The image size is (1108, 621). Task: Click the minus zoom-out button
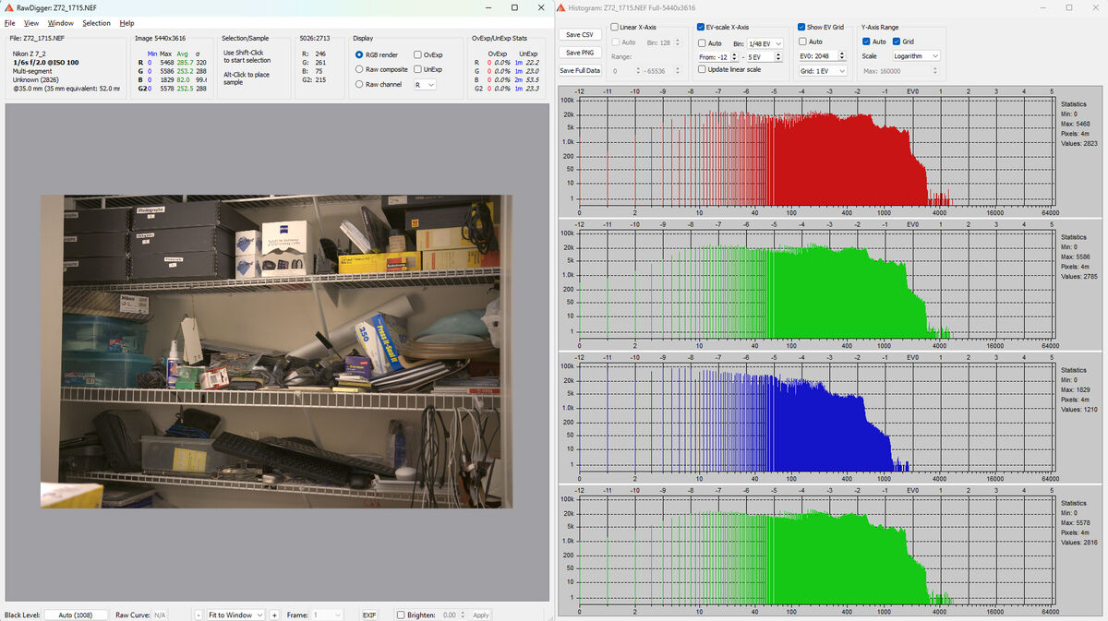pos(199,615)
